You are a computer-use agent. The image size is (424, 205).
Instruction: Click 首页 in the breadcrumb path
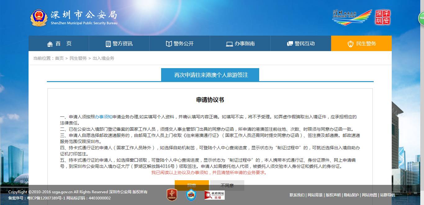click(x=59, y=58)
